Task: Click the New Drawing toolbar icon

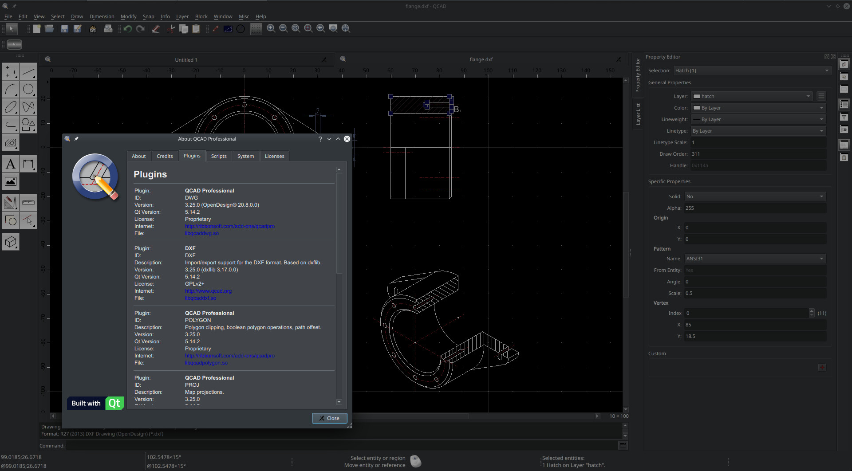Action: (37, 29)
